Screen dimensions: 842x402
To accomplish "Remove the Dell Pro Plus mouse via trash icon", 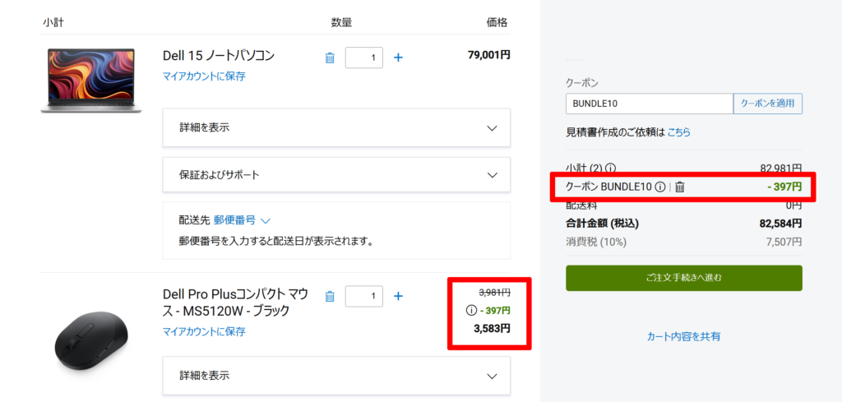I will 330,296.
